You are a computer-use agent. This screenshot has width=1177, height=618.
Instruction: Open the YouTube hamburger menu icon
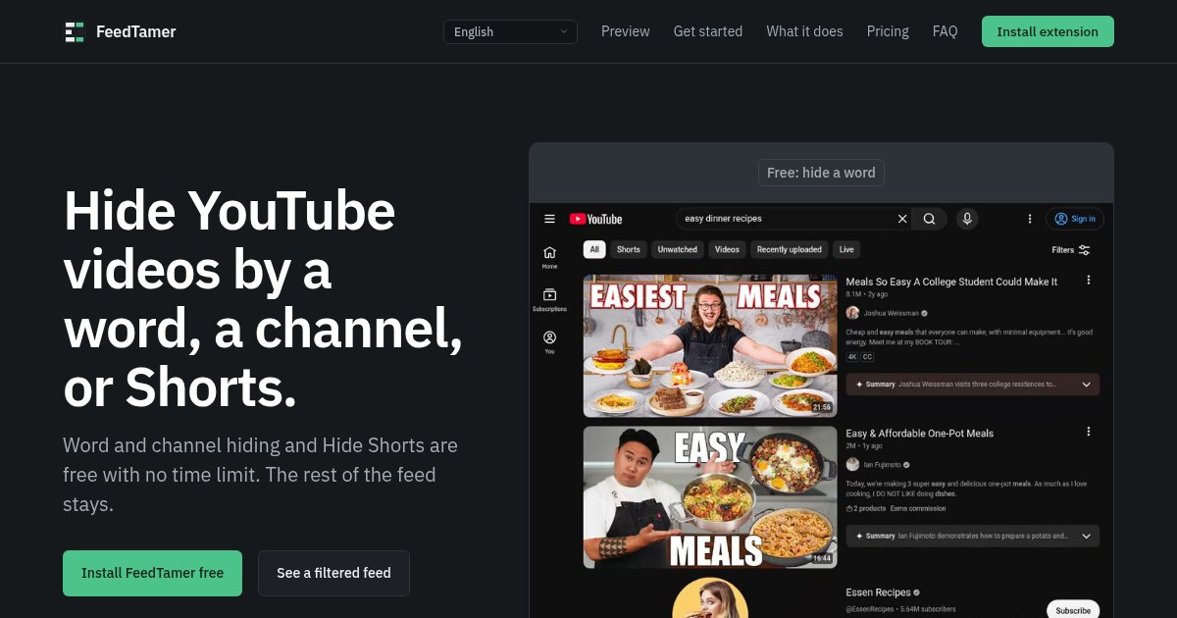coord(549,219)
